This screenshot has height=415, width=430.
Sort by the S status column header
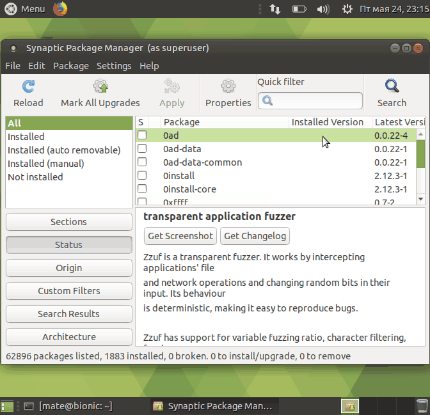click(141, 122)
